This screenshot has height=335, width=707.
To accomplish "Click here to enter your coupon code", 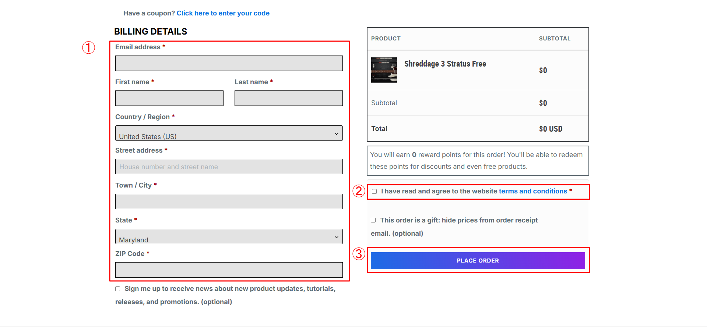I will 223,13.
